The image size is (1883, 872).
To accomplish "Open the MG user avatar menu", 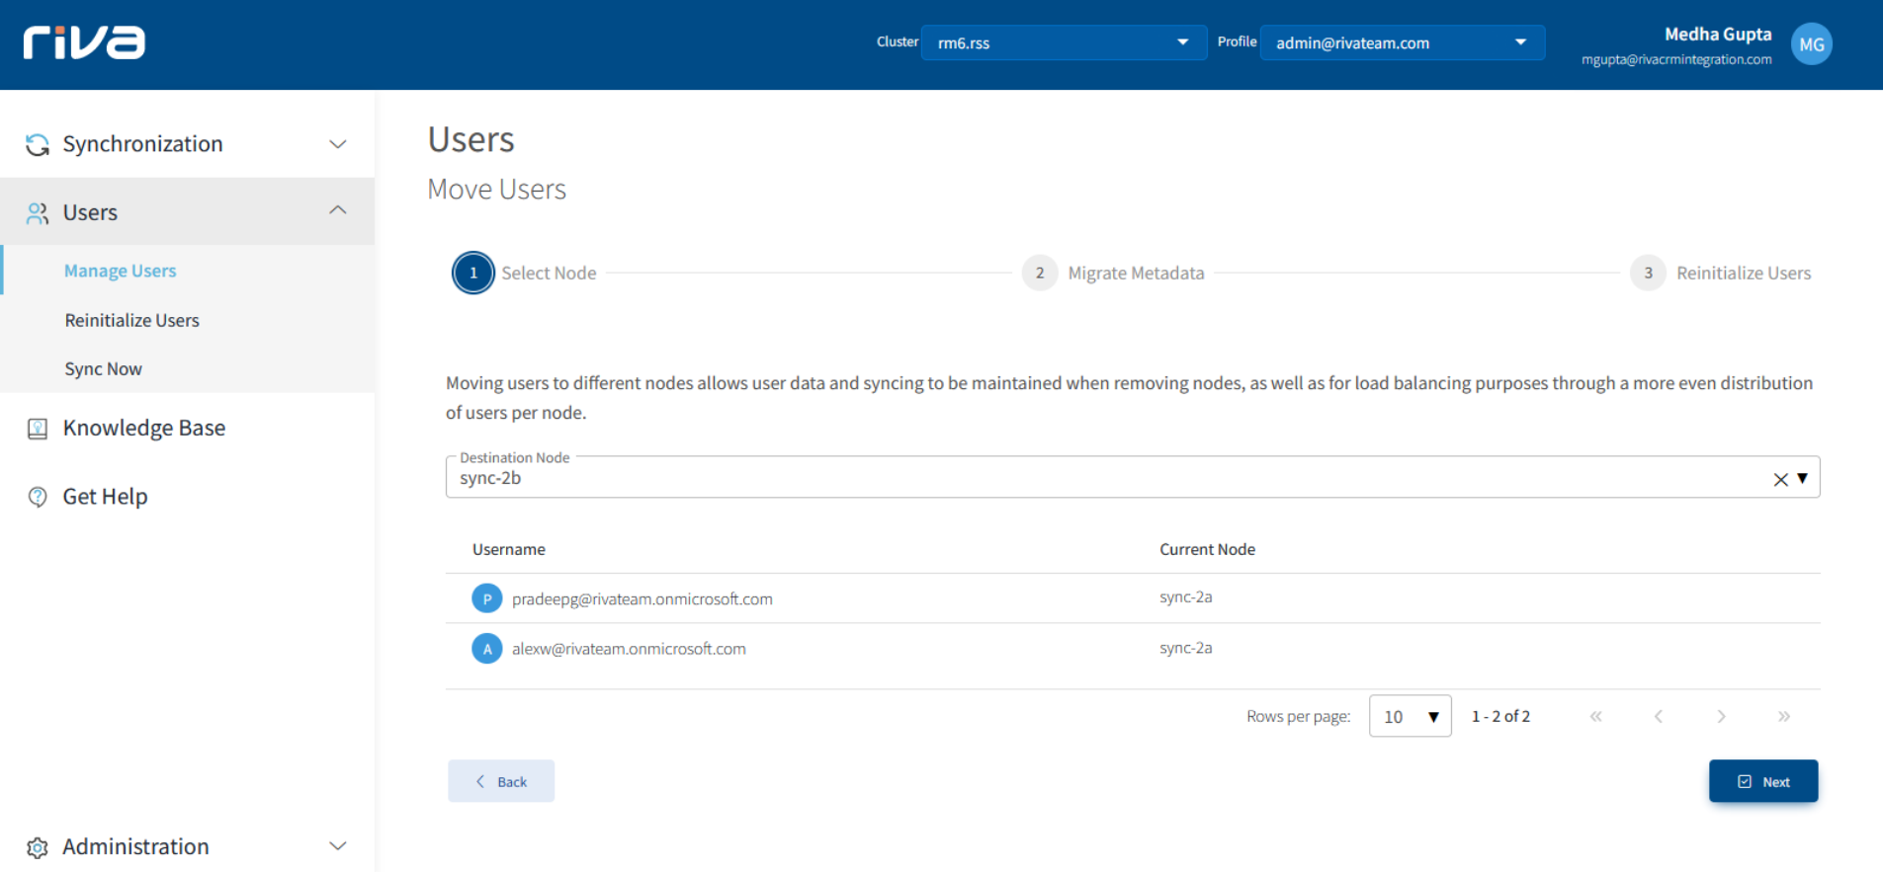I will (x=1811, y=44).
